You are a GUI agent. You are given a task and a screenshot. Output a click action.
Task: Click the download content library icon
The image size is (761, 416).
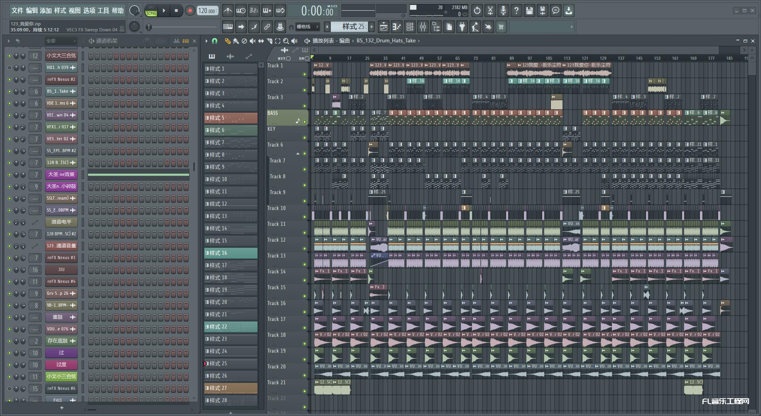pyautogui.click(x=569, y=11)
